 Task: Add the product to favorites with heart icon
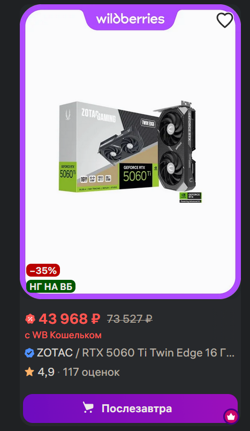(225, 20)
